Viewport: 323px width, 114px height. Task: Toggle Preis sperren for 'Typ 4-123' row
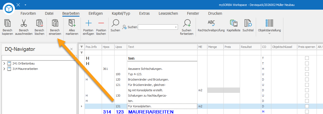tap(307, 74)
